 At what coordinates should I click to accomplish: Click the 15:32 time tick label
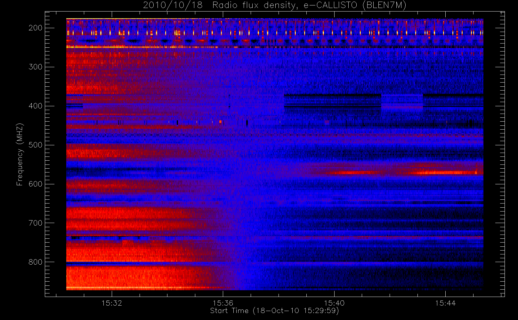112,303
